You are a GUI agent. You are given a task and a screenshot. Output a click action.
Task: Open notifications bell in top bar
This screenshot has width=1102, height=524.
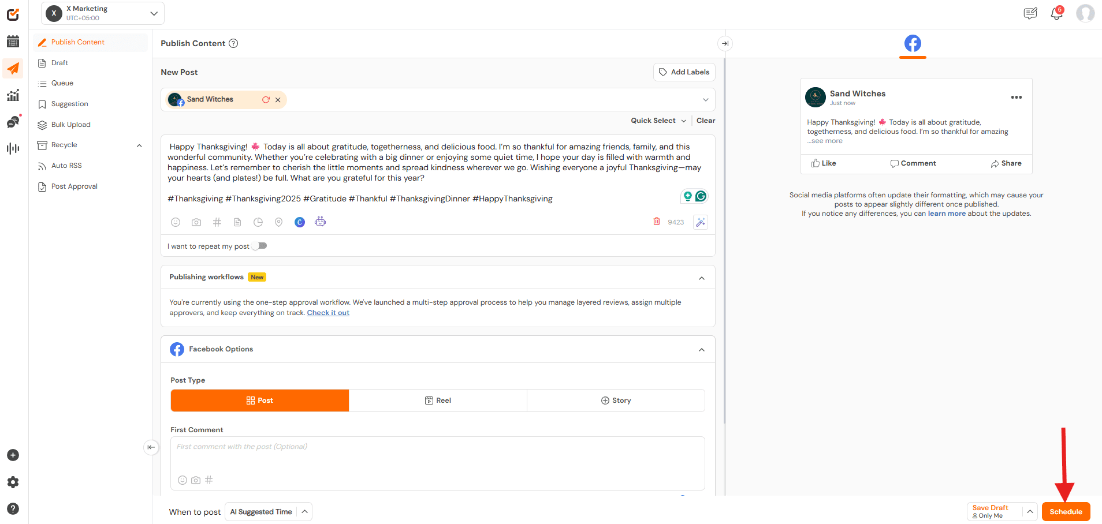[1056, 13]
